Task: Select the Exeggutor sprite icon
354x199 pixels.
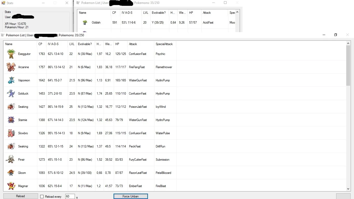Action: point(11,54)
